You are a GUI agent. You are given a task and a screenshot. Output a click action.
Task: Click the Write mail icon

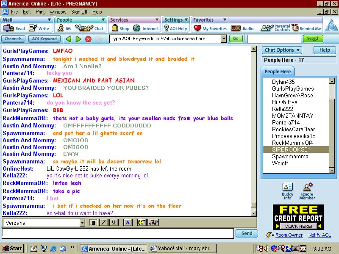33,28
